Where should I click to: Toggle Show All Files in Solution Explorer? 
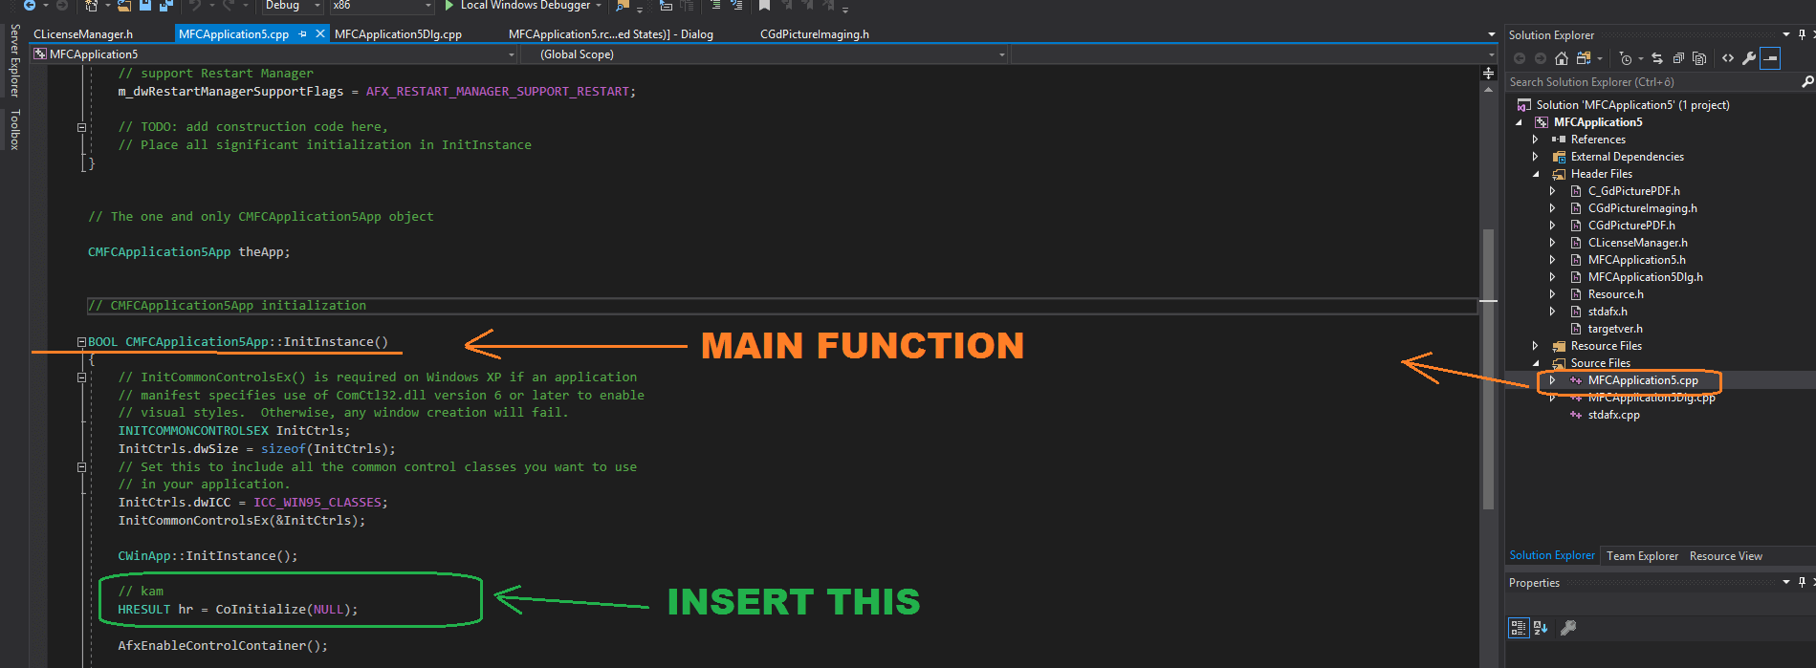[x=1699, y=58]
